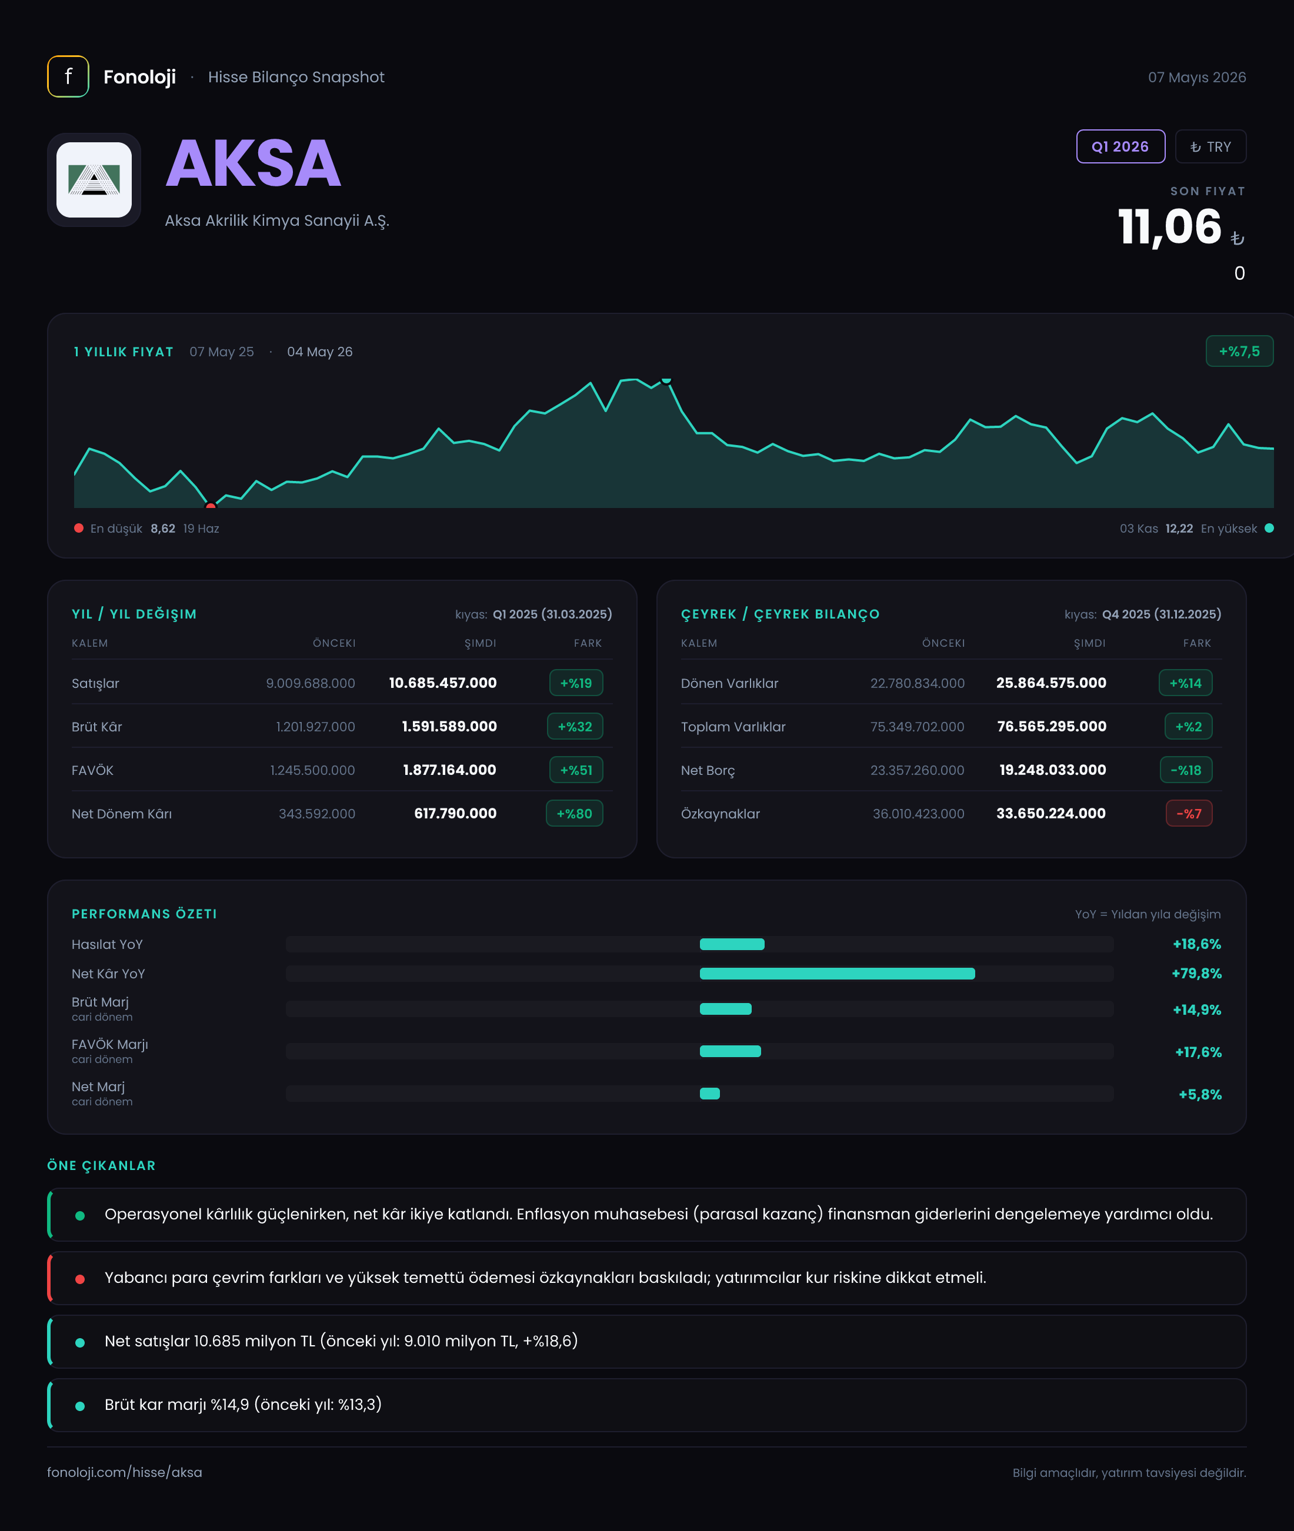Click the '1 YILLIK FIYAT' chart title
Screen dimensions: 1294x1531
click(x=124, y=352)
